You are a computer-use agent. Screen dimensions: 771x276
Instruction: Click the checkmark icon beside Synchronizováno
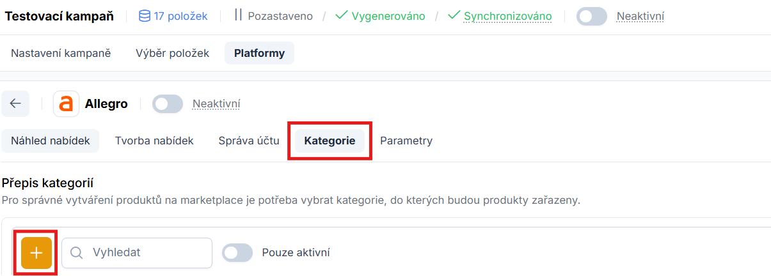[454, 16]
